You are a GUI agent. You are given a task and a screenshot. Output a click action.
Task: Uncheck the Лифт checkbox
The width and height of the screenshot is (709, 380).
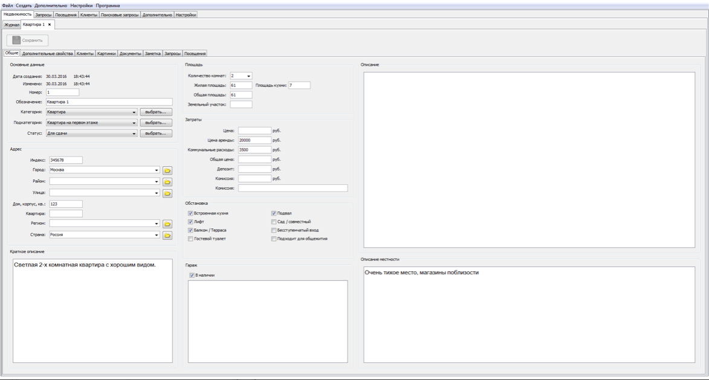pos(190,222)
